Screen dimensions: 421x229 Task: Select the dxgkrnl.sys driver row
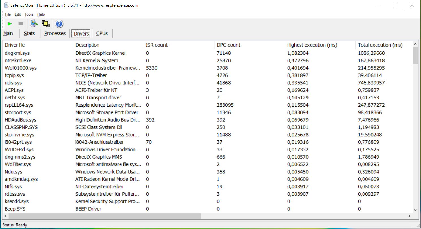tap(208, 53)
